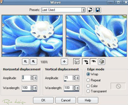Click the proof eye icon

pyautogui.click(x=93, y=62)
